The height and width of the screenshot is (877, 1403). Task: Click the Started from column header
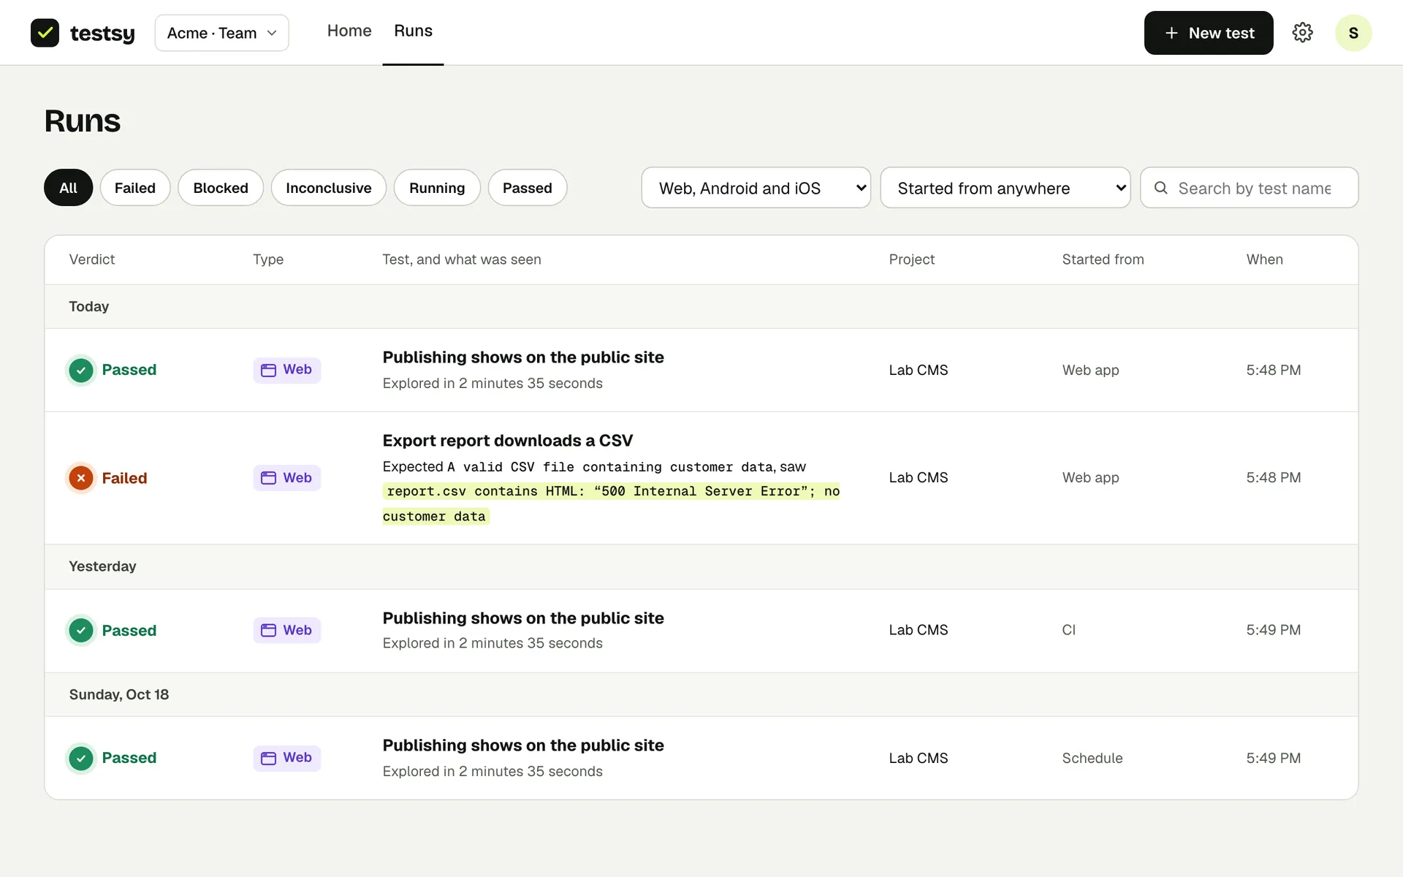point(1103,259)
